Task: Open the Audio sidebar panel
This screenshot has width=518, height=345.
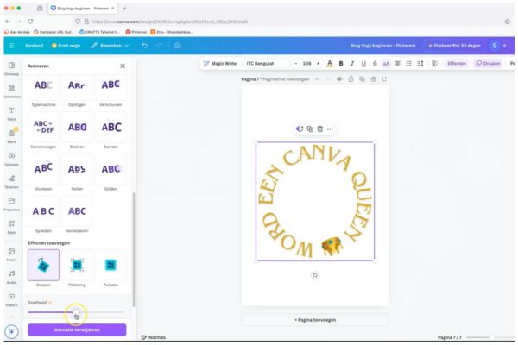Action: click(x=11, y=277)
